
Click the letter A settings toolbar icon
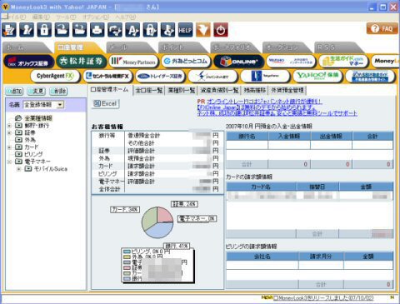point(132,30)
